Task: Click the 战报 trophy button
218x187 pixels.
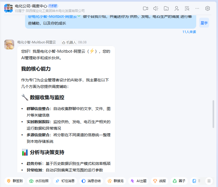Action: click(x=159, y=181)
